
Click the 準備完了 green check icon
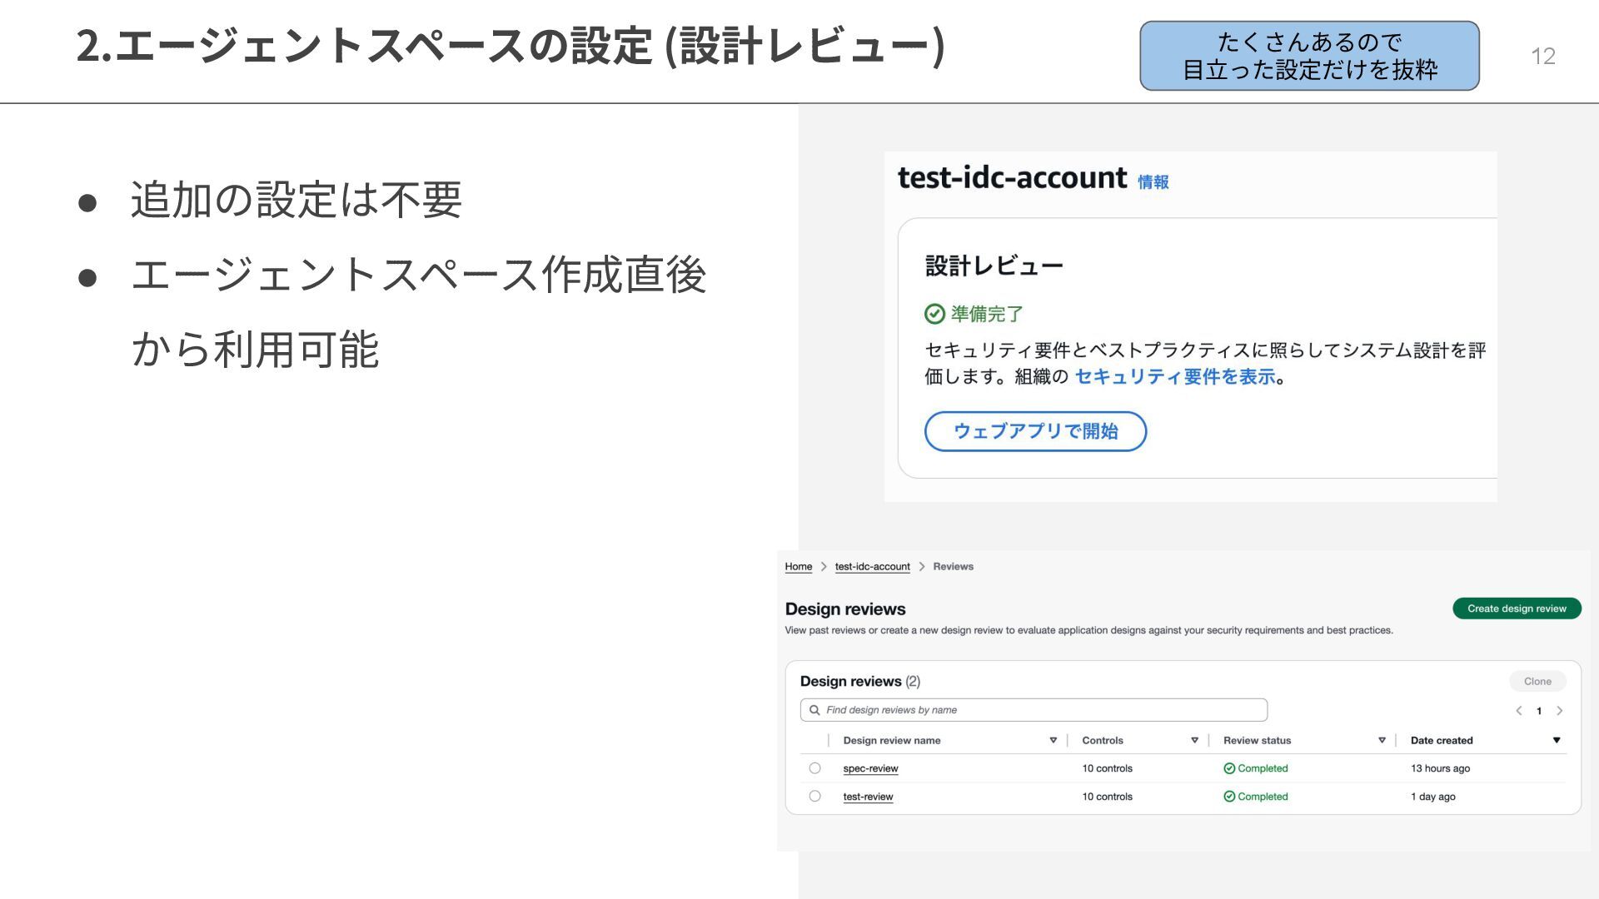(x=934, y=314)
